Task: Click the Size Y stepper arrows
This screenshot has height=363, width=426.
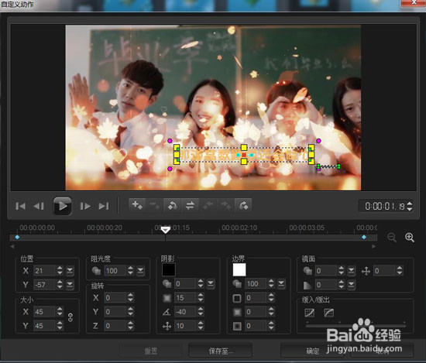Action: pyautogui.click(x=60, y=326)
